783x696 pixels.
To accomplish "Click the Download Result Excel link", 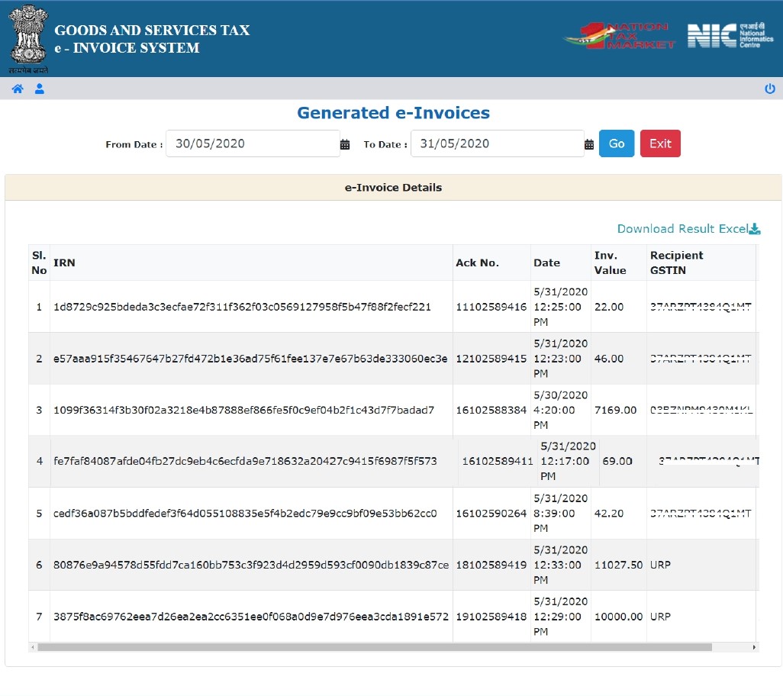I will click(682, 229).
